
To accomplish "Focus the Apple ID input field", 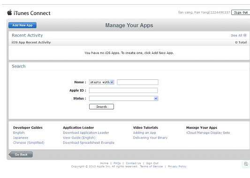I will pos(123,91).
